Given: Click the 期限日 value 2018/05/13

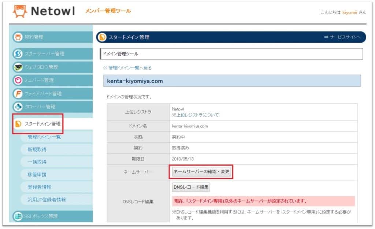Looking at the screenshot, I should (x=183, y=159).
